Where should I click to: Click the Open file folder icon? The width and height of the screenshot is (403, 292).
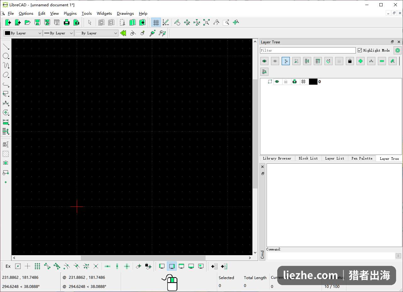(28, 22)
